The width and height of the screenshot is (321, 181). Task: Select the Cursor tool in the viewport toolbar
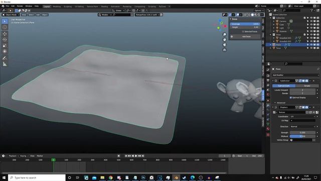tap(5, 27)
